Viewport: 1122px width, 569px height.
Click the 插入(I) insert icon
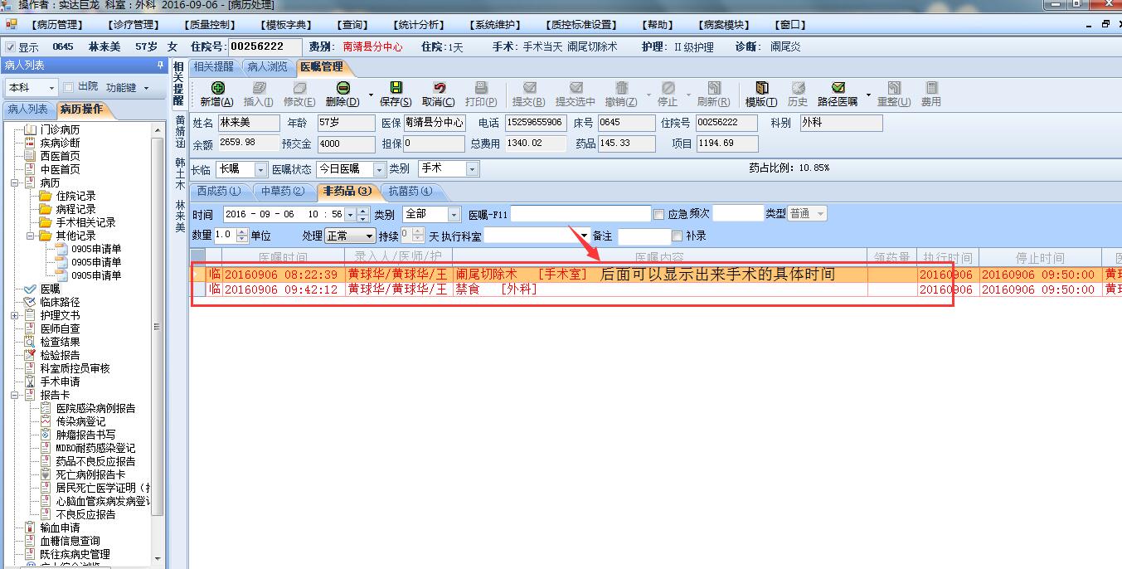(258, 88)
